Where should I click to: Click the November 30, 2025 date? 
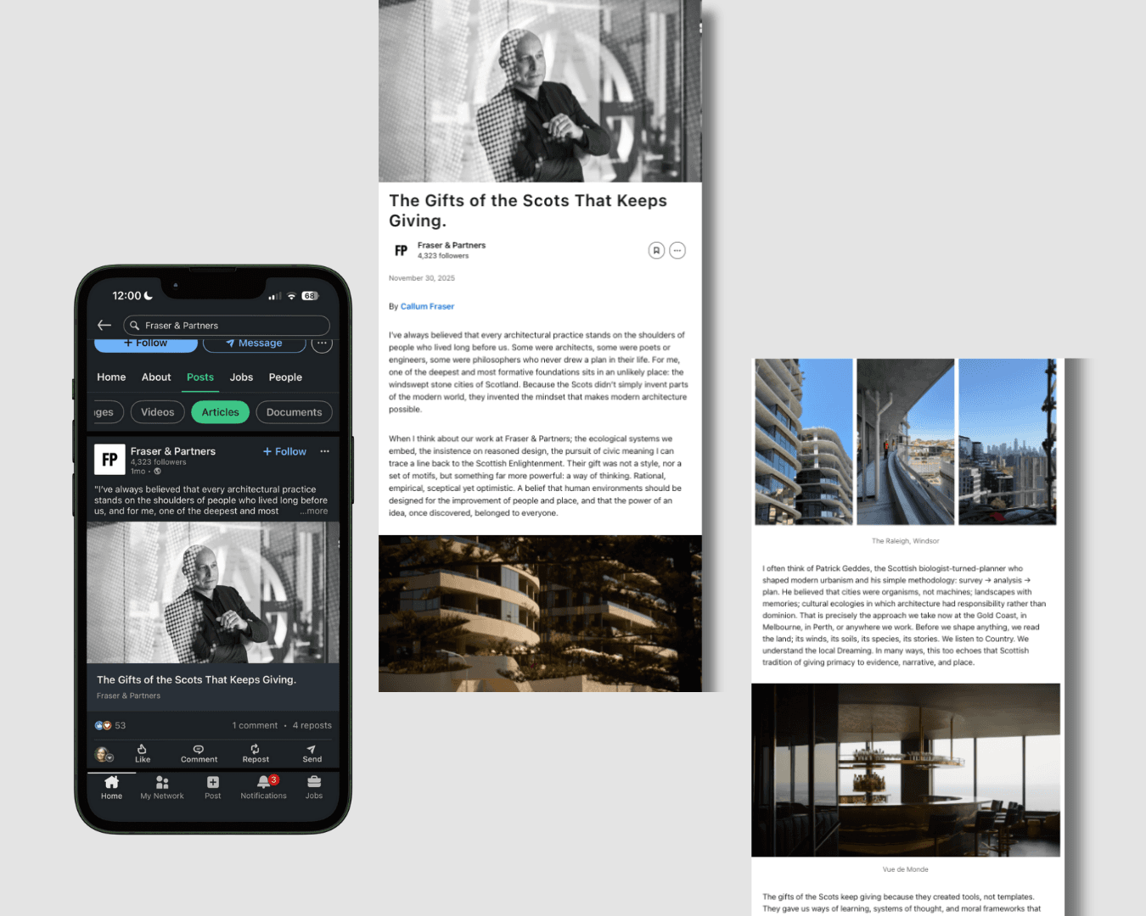(x=422, y=278)
